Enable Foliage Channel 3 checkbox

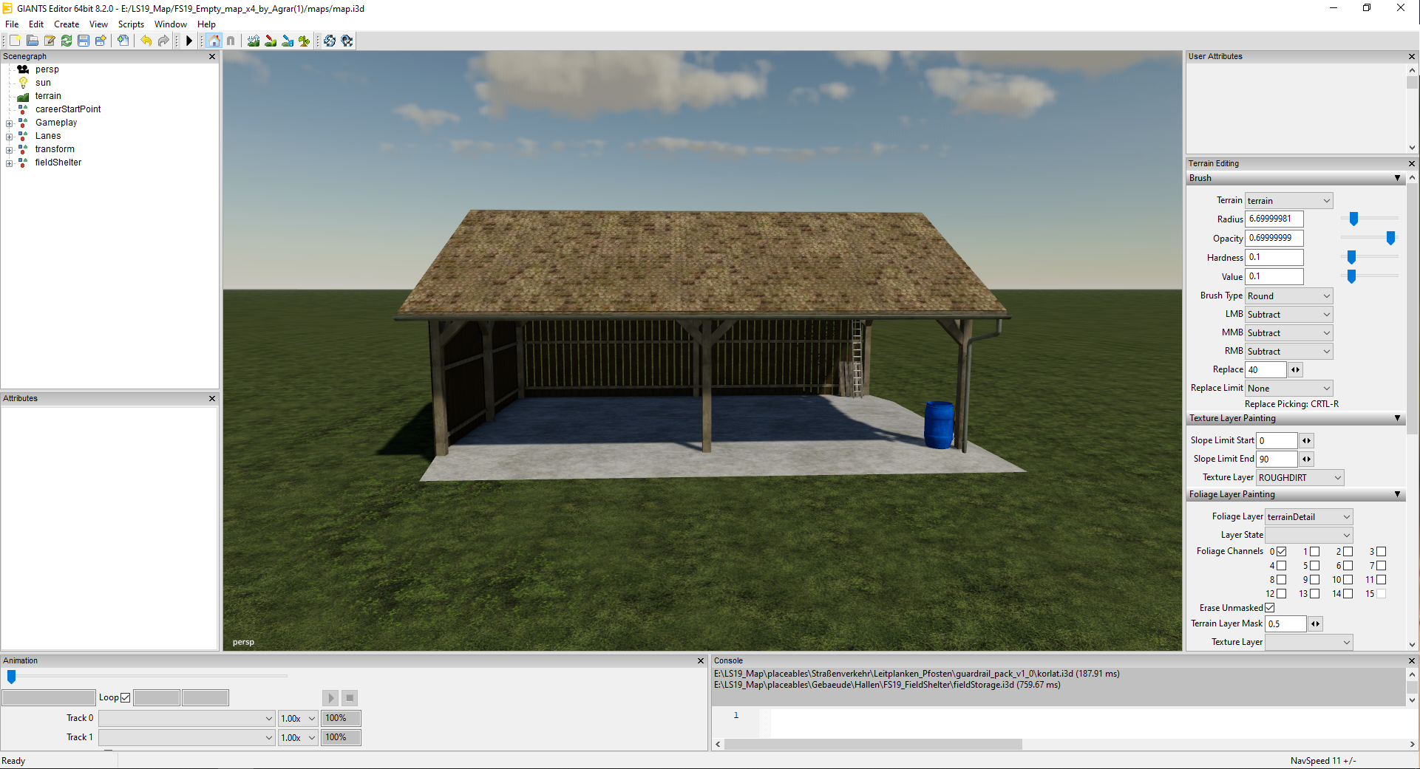click(1381, 551)
